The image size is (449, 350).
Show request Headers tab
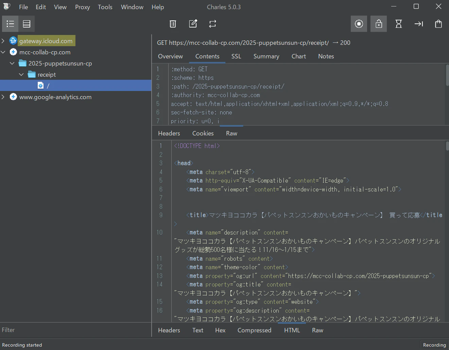169,133
